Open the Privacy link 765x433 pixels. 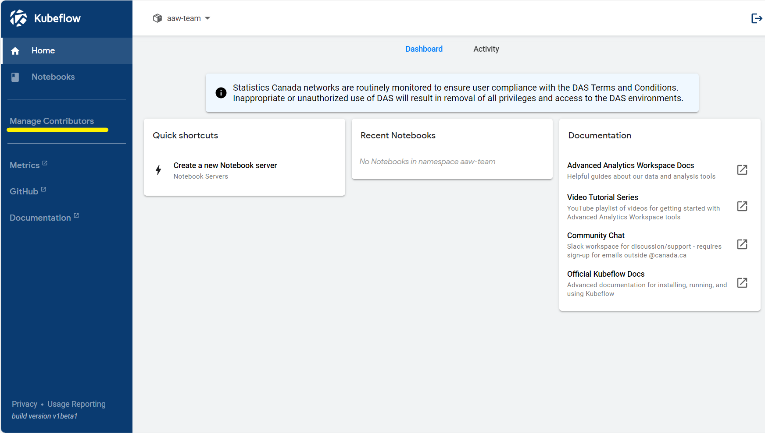click(25, 404)
